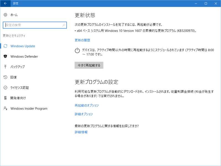The width and height of the screenshot is (221, 166).
Task: Go back using the title bar arrow
Action: pyautogui.click(x=5, y=3)
